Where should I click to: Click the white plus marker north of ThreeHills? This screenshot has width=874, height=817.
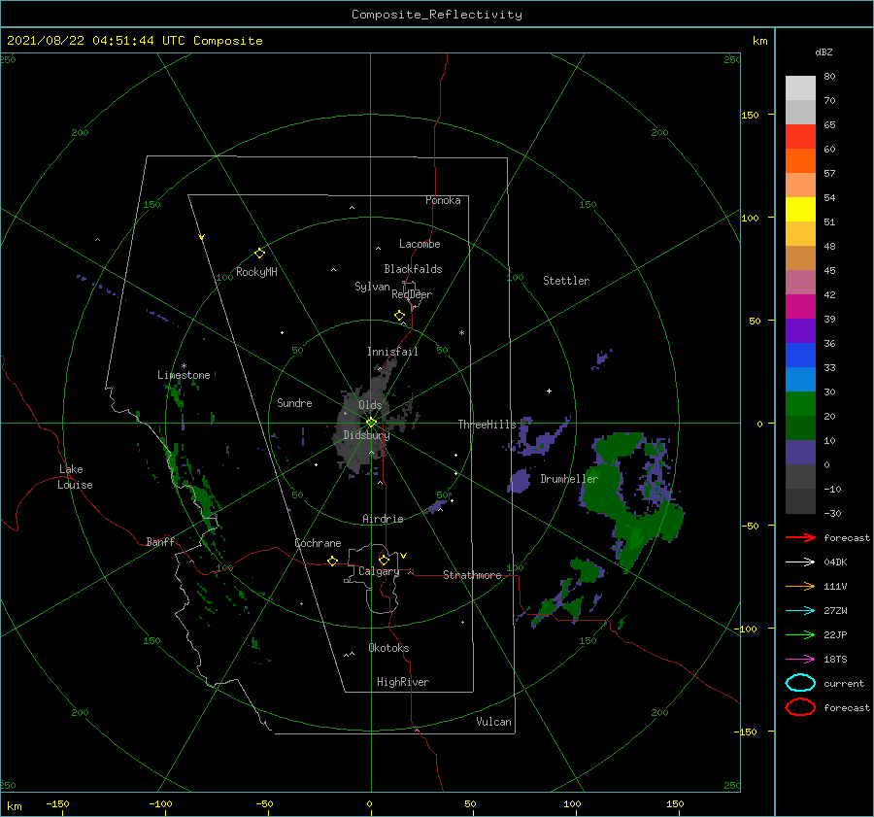click(x=549, y=391)
